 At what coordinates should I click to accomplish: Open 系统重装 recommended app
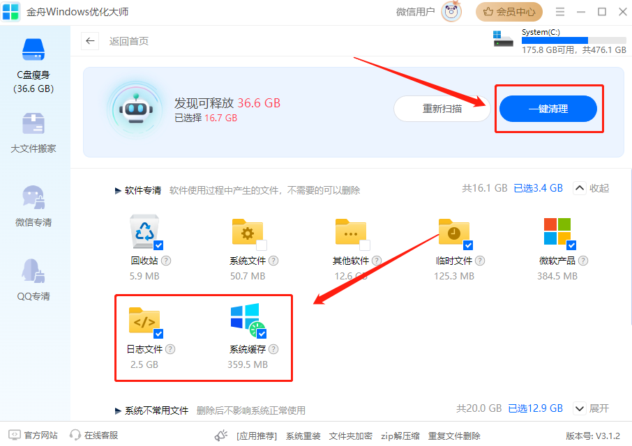pos(303,436)
